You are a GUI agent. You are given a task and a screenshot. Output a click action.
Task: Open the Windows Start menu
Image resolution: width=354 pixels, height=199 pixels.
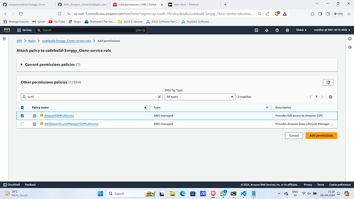[x=100, y=194]
